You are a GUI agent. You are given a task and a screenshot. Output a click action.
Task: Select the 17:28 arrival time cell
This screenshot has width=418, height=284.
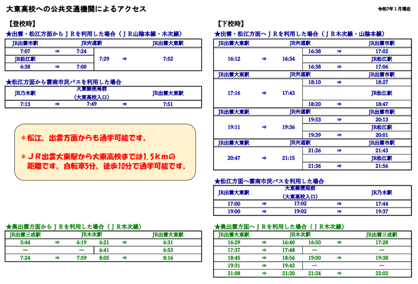click(x=382, y=242)
